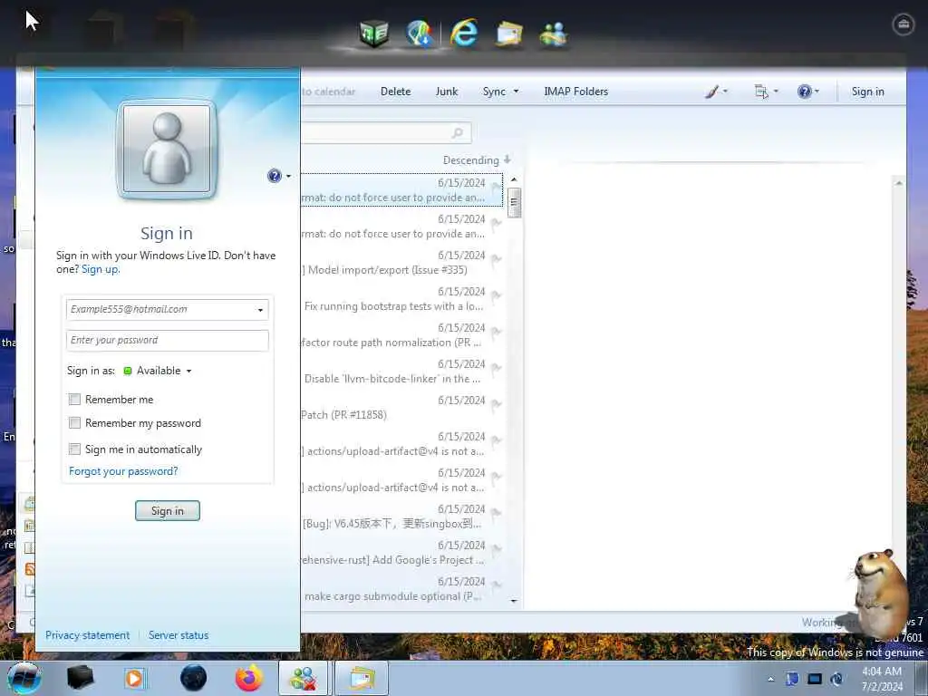The height and width of the screenshot is (696, 928).
Task: Select 'Add Google's Project' message
Action: 401,553
